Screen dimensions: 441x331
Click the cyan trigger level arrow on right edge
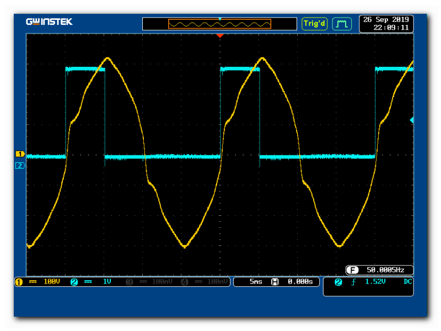click(x=411, y=120)
